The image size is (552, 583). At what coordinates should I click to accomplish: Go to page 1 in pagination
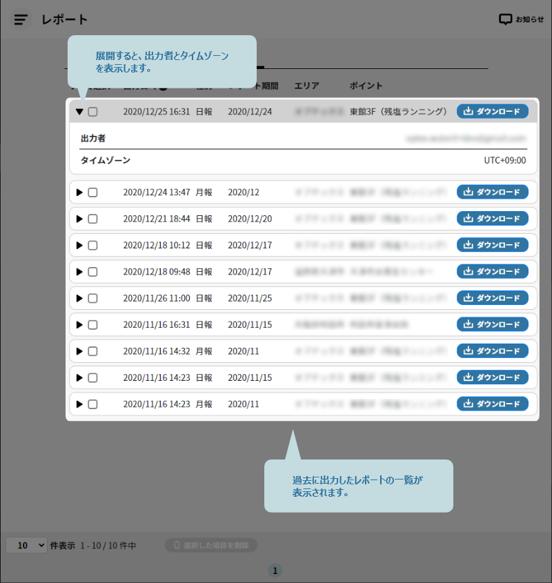(275, 571)
